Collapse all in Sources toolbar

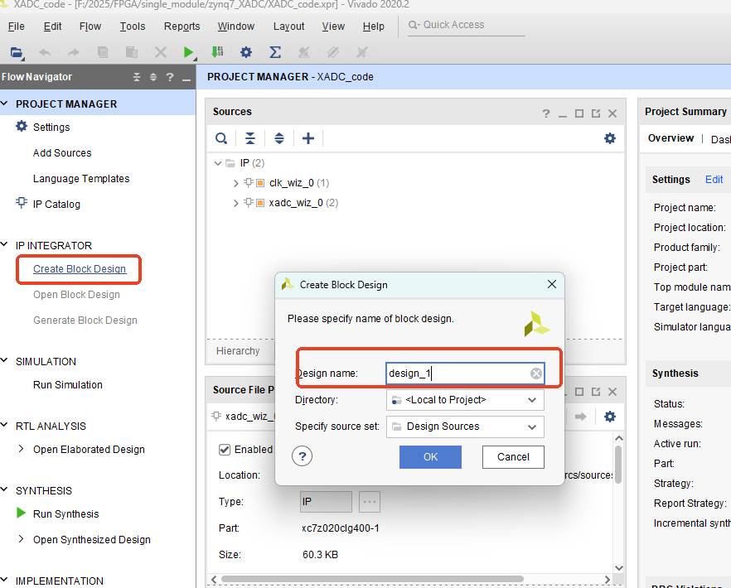pyautogui.click(x=250, y=138)
